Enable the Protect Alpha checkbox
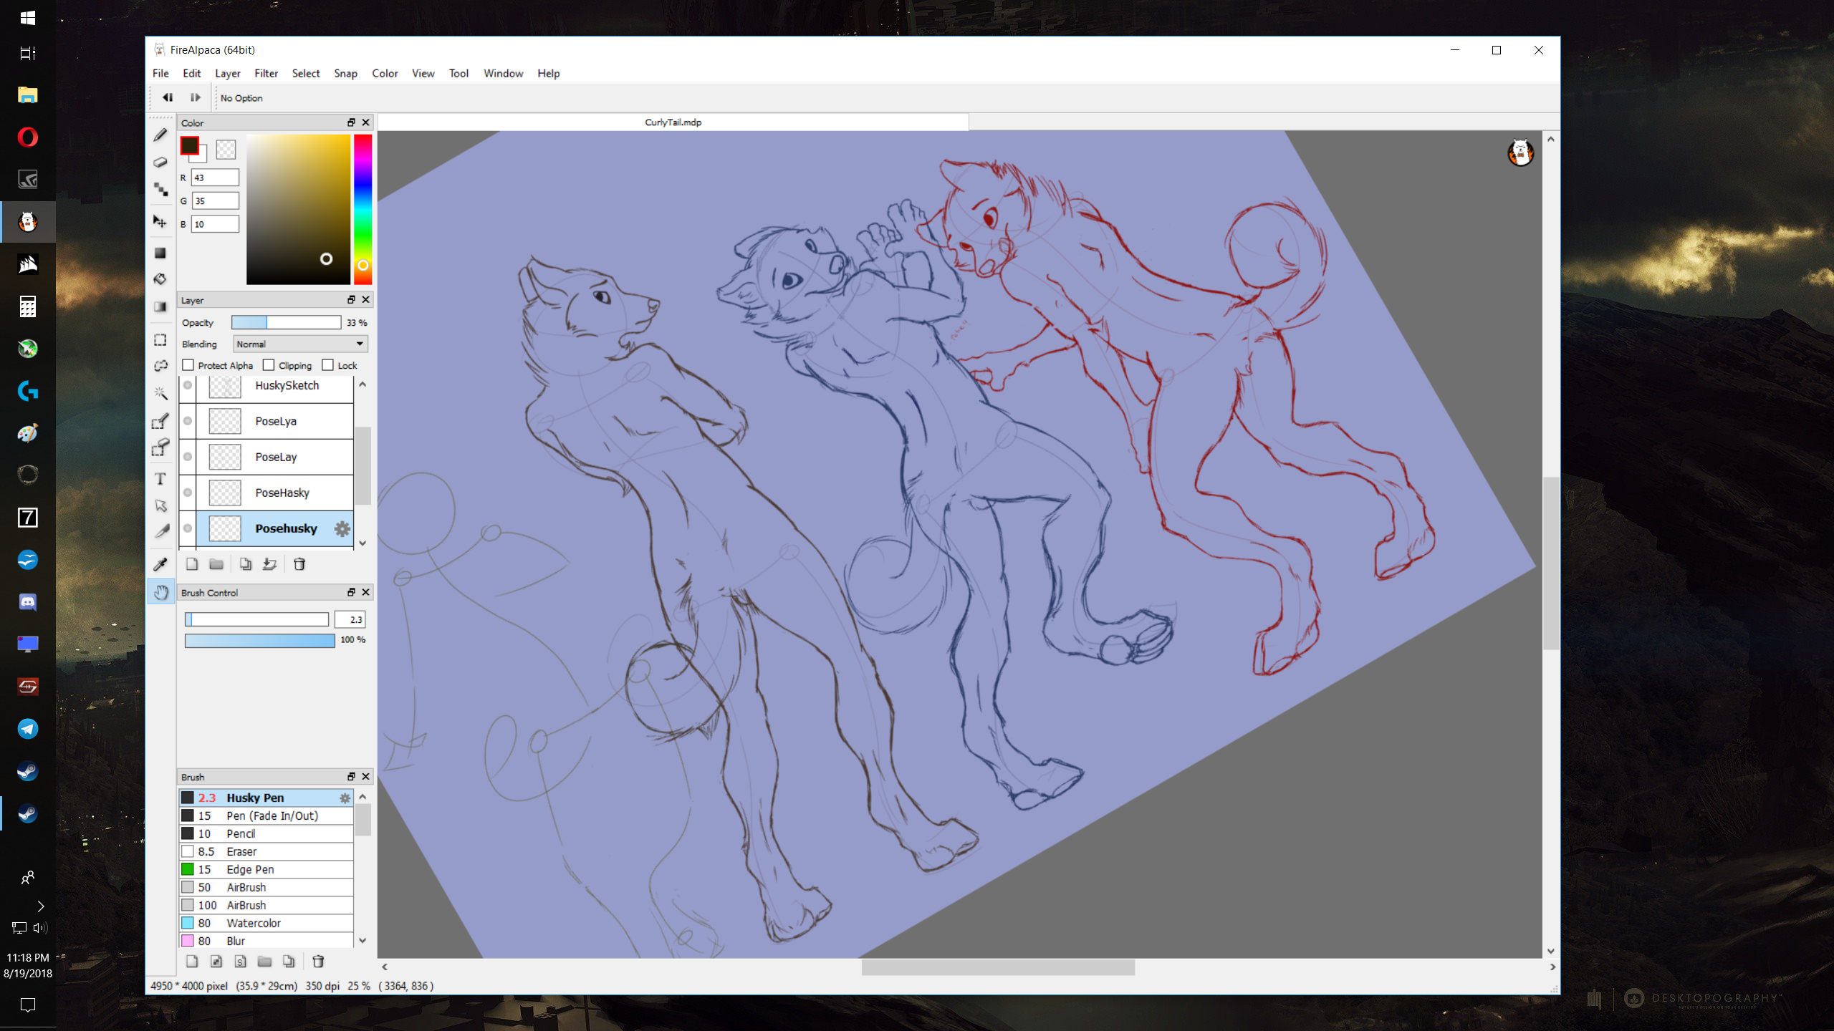The width and height of the screenshot is (1834, 1031). coord(188,365)
